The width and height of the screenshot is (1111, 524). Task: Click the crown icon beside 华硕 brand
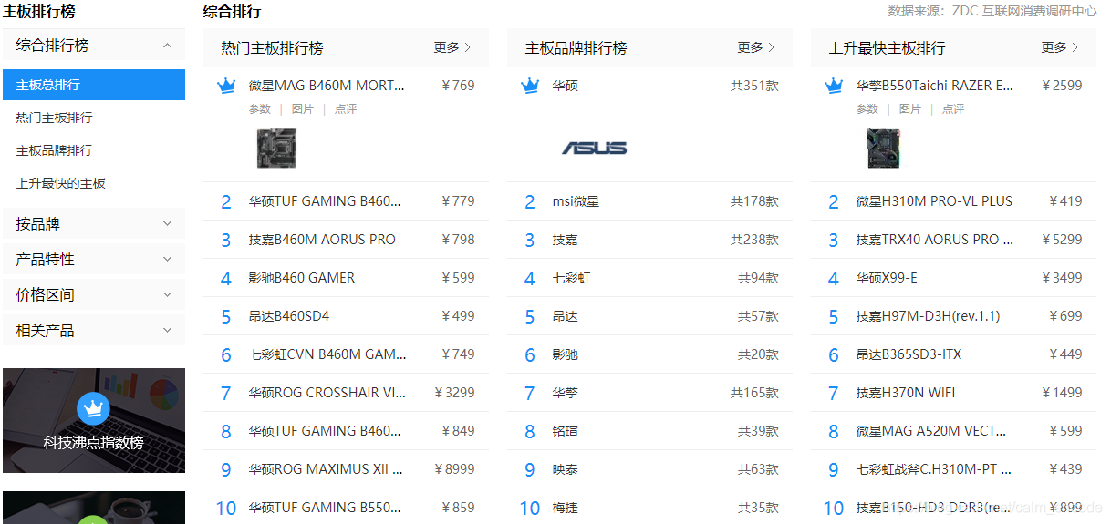530,86
